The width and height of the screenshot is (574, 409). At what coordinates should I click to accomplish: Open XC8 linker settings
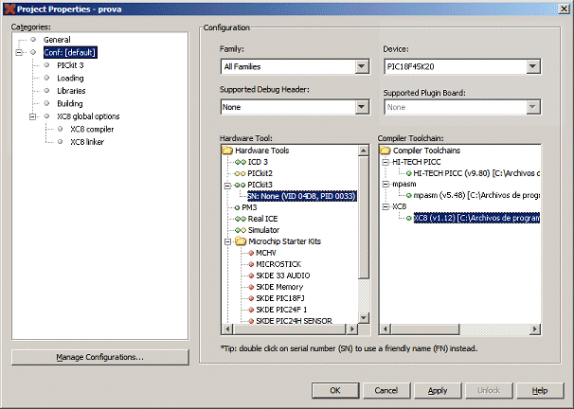pyautogui.click(x=87, y=142)
